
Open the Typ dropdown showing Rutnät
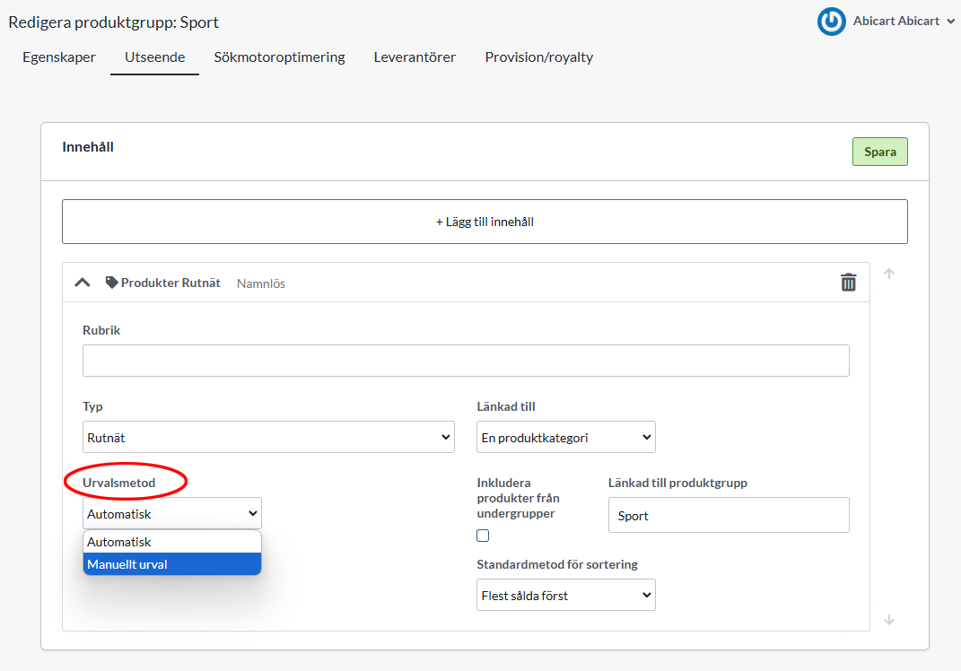[268, 437]
